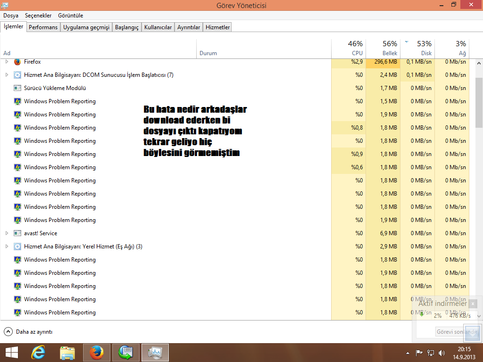Click the %0,9 CPU cell of Windows Problem Reporting
Image resolution: width=483 pixels, height=362 pixels.
click(349, 154)
